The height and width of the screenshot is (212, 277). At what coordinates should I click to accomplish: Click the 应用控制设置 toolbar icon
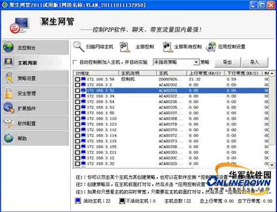tap(211, 47)
